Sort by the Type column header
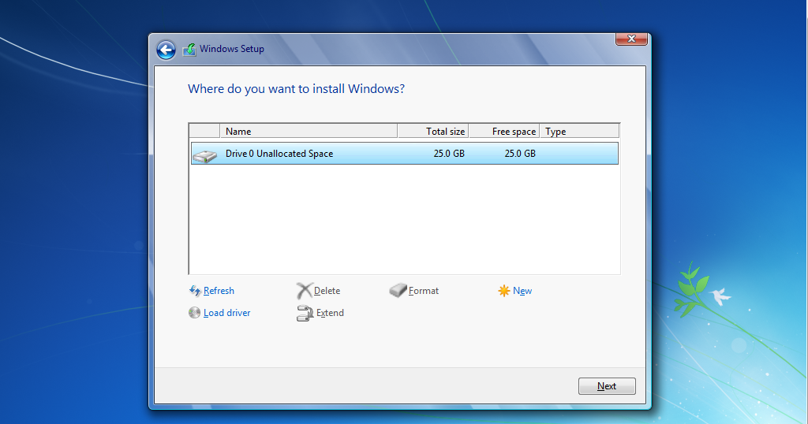The height and width of the screenshot is (424, 808). (x=579, y=131)
